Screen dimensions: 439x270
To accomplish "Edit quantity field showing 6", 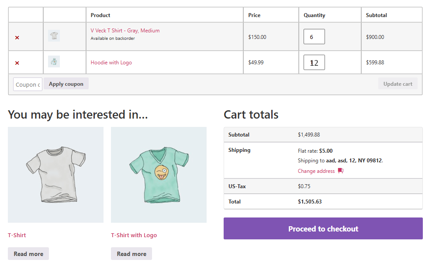I will coord(314,37).
